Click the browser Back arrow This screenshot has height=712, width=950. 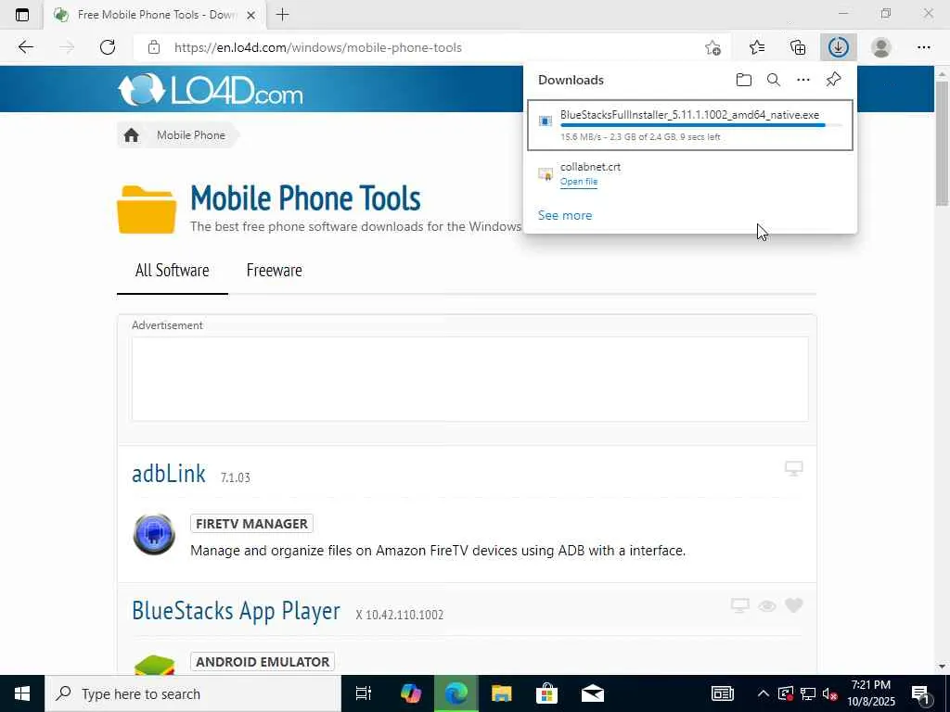tap(25, 47)
